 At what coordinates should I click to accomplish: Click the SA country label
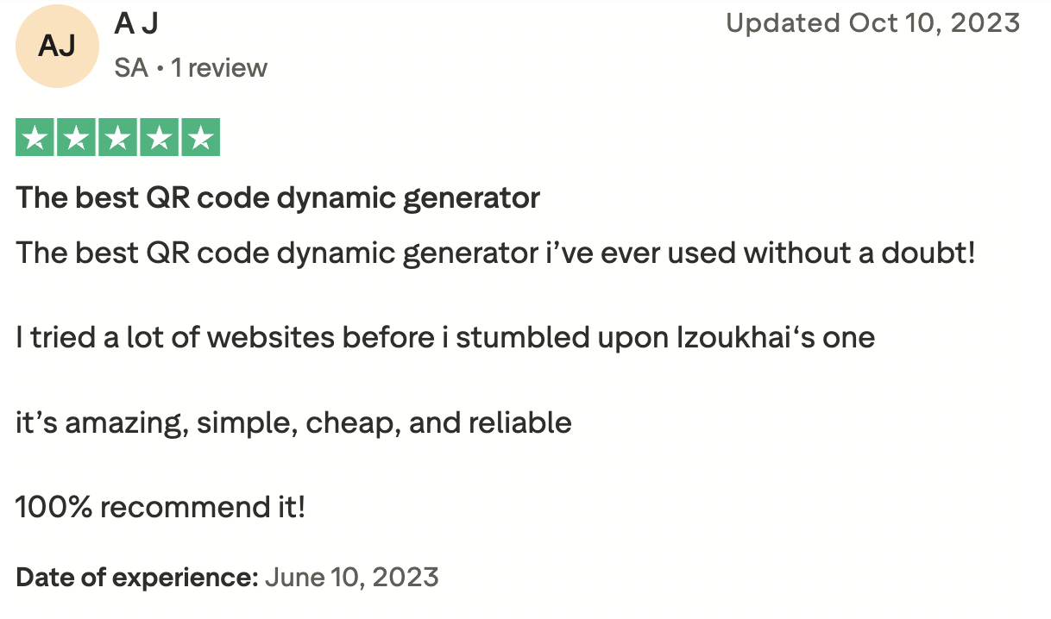(x=131, y=67)
